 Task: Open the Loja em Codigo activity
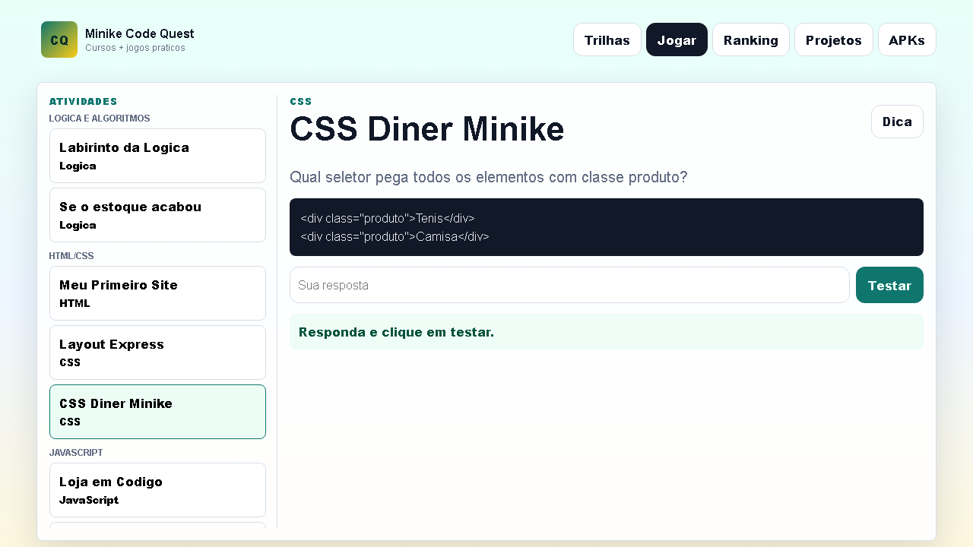[x=157, y=490]
